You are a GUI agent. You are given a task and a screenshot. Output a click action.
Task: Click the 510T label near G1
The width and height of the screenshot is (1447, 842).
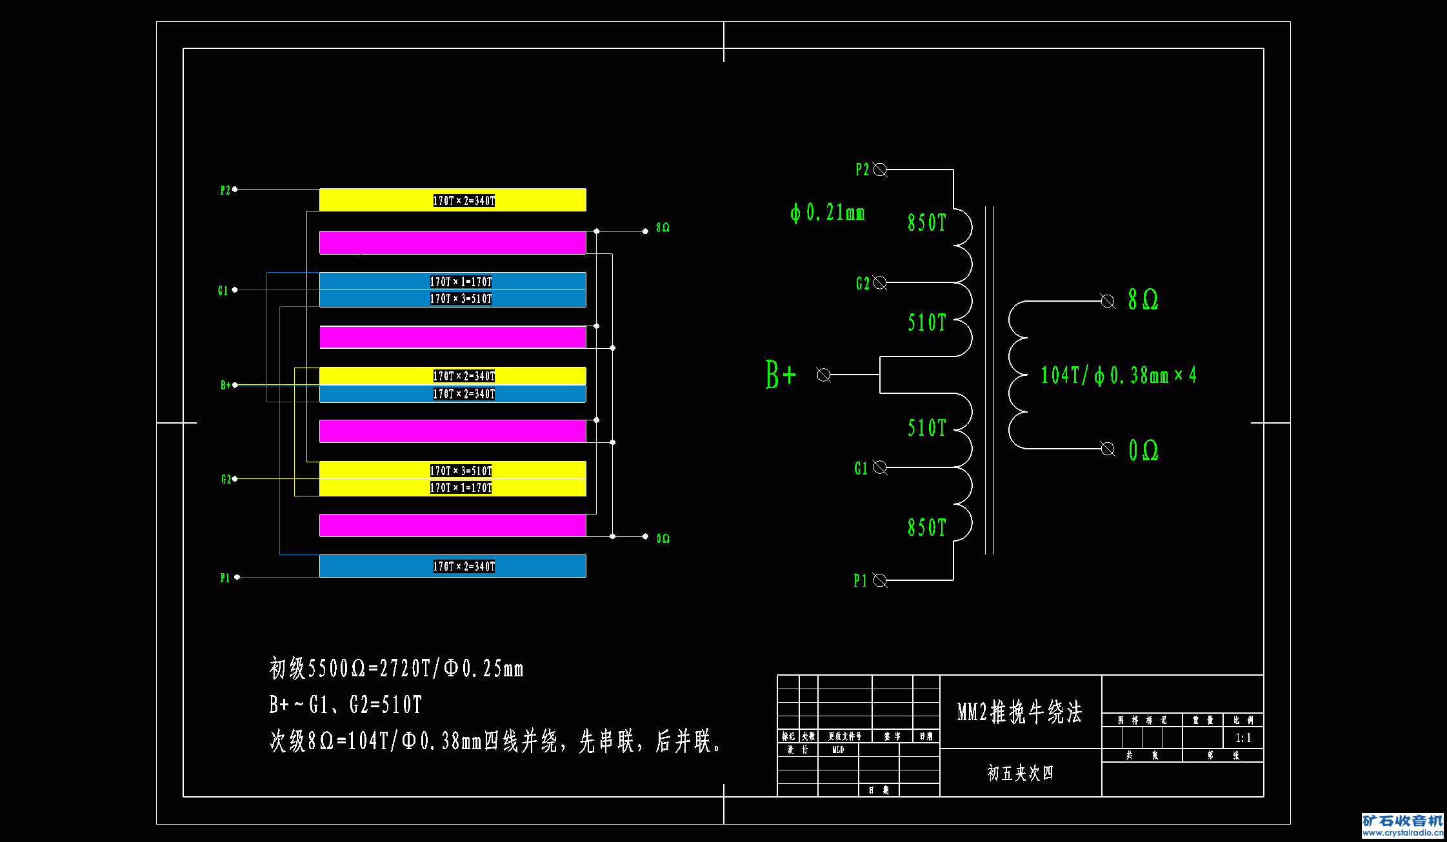point(926,427)
